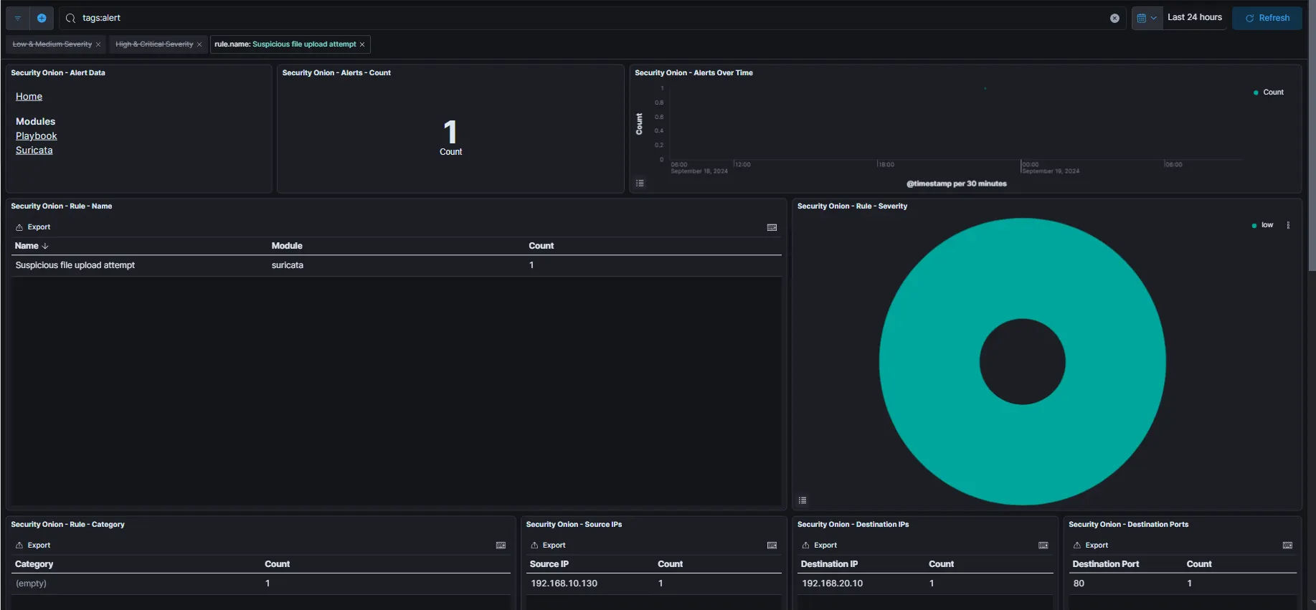Toggle legend on Rule Severity chart

(x=803, y=500)
